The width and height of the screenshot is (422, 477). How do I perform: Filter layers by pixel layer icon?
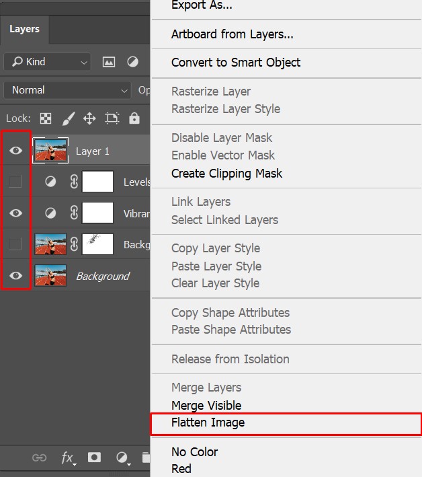[108, 62]
